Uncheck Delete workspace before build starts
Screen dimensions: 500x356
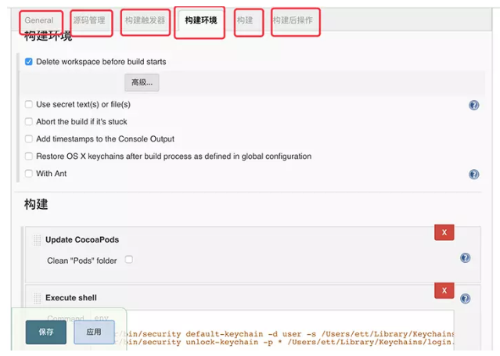[29, 62]
